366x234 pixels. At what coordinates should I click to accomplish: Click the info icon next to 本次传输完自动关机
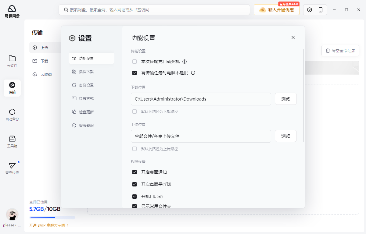(185, 62)
